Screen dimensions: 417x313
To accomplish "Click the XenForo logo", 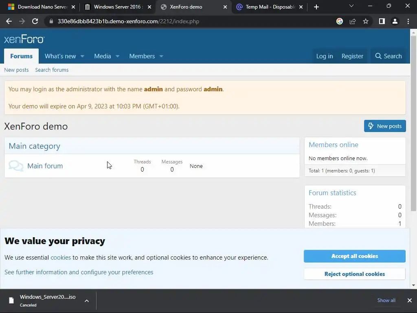I will [x=24, y=39].
